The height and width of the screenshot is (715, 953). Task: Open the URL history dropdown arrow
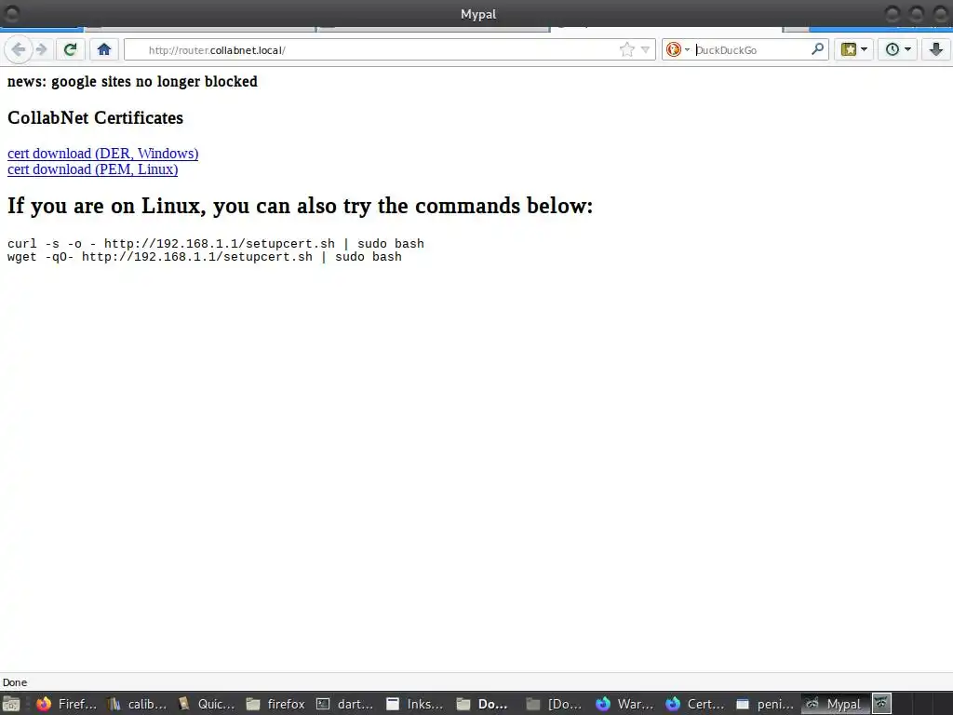[x=646, y=50]
